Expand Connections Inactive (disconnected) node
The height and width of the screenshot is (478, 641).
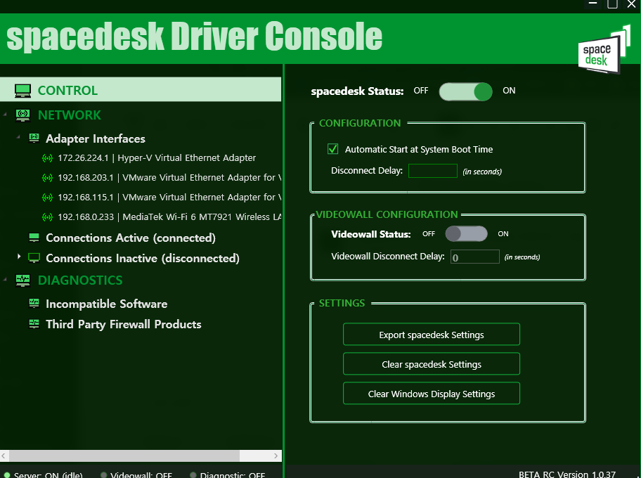[19, 257]
